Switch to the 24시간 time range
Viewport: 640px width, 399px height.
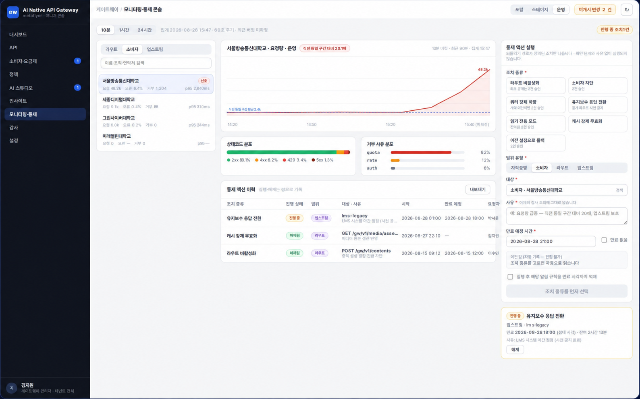145,30
